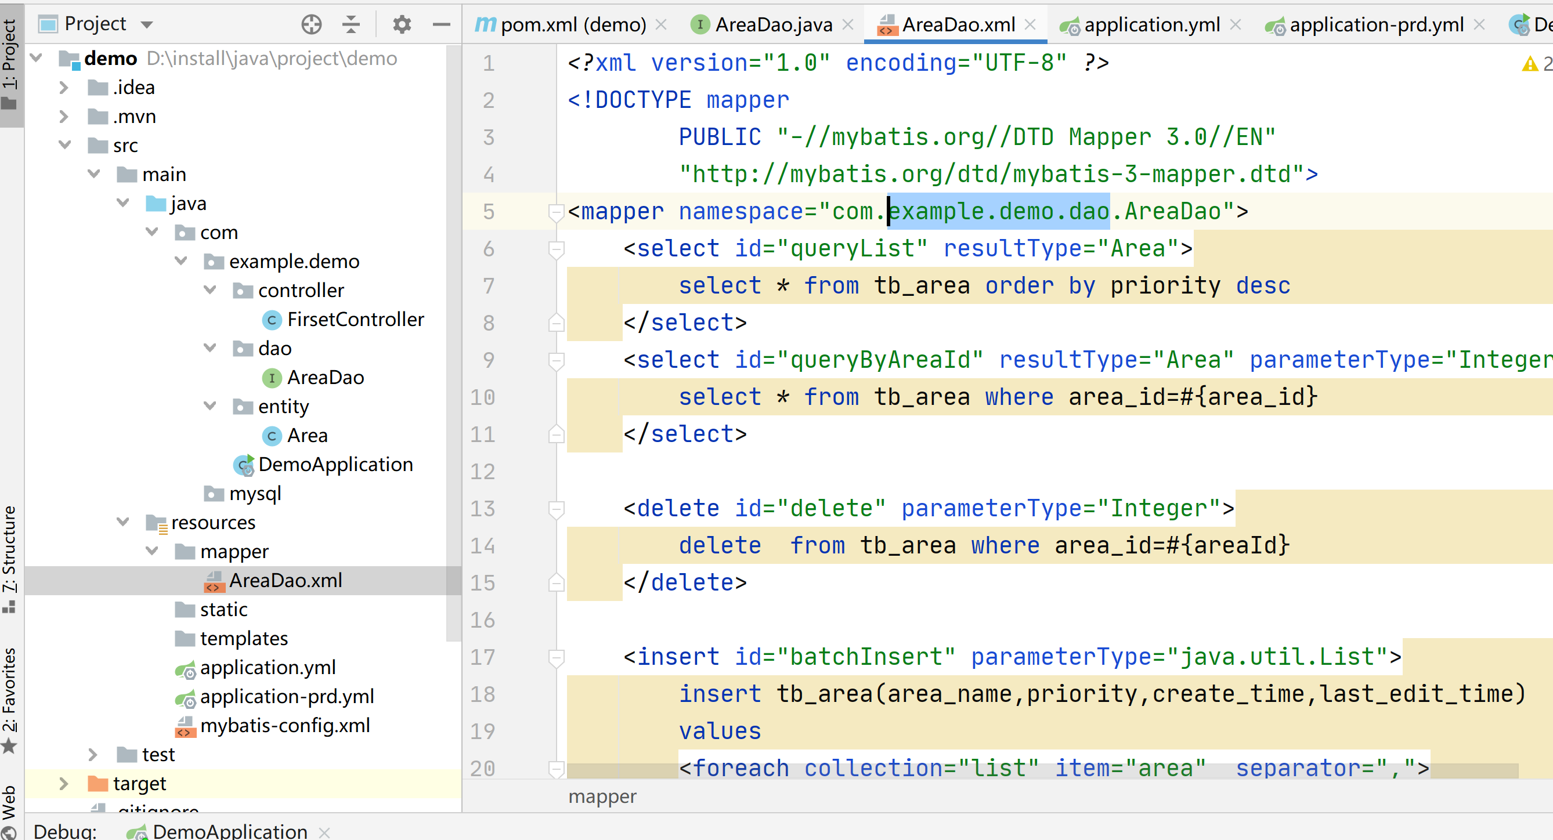Open mybatis-config.xml in project tree

(x=284, y=726)
